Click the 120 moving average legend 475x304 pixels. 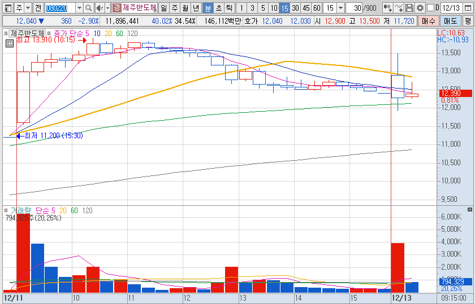(x=133, y=33)
